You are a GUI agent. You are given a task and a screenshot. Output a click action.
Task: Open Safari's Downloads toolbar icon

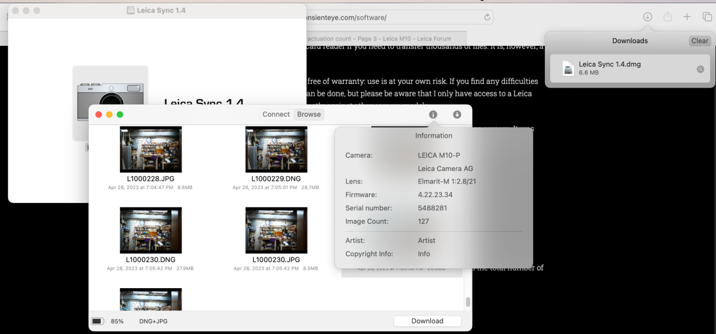tap(647, 17)
